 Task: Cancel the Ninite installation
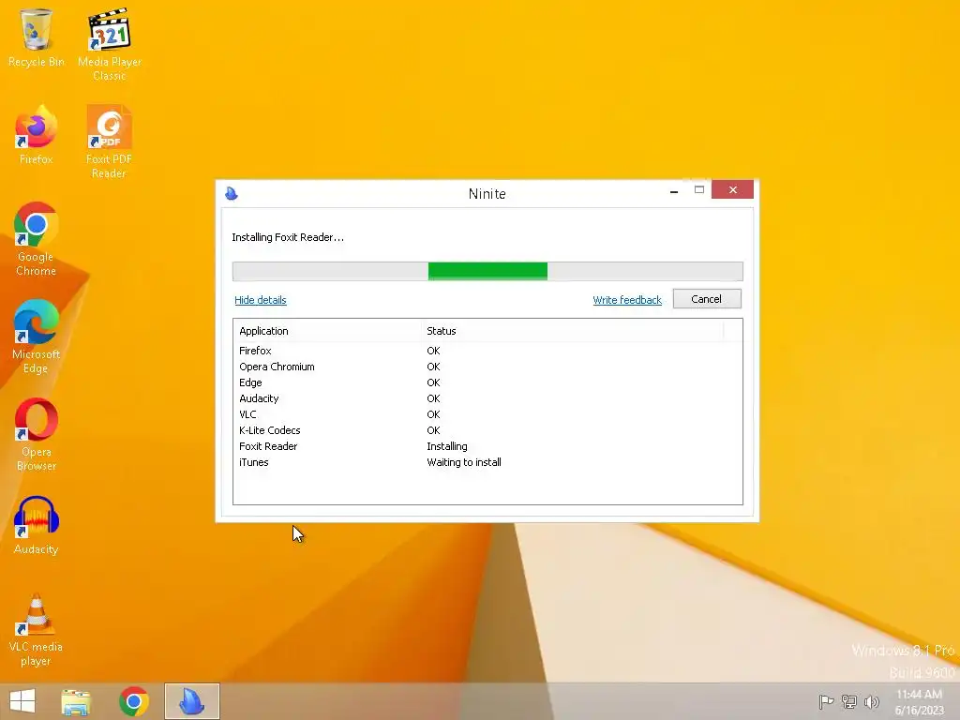[707, 299]
